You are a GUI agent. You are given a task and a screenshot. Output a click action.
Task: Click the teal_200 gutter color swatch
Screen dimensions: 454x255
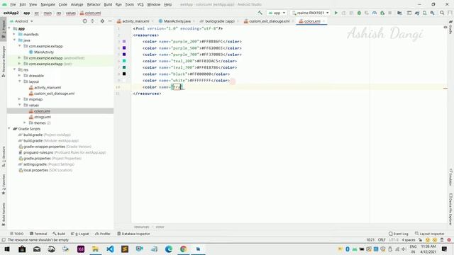pos(124,61)
